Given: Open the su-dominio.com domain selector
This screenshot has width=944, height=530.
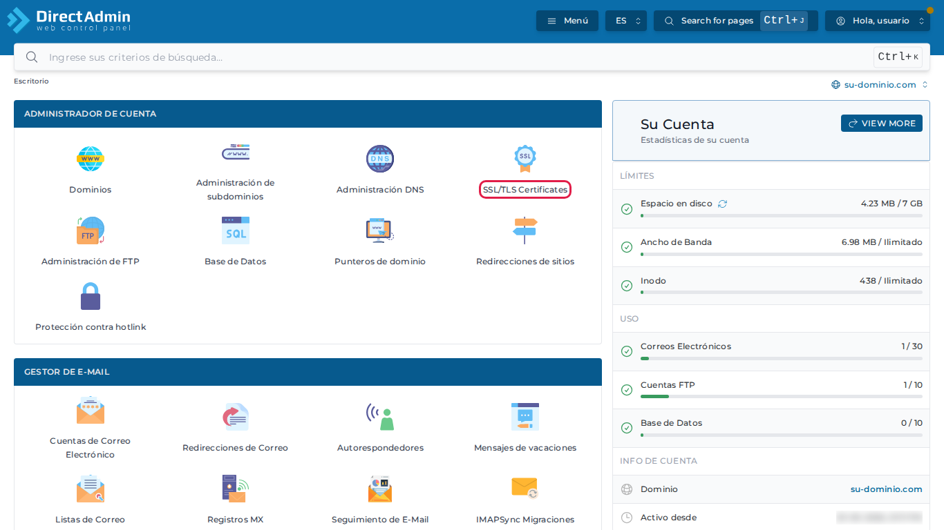Looking at the screenshot, I should (x=880, y=85).
